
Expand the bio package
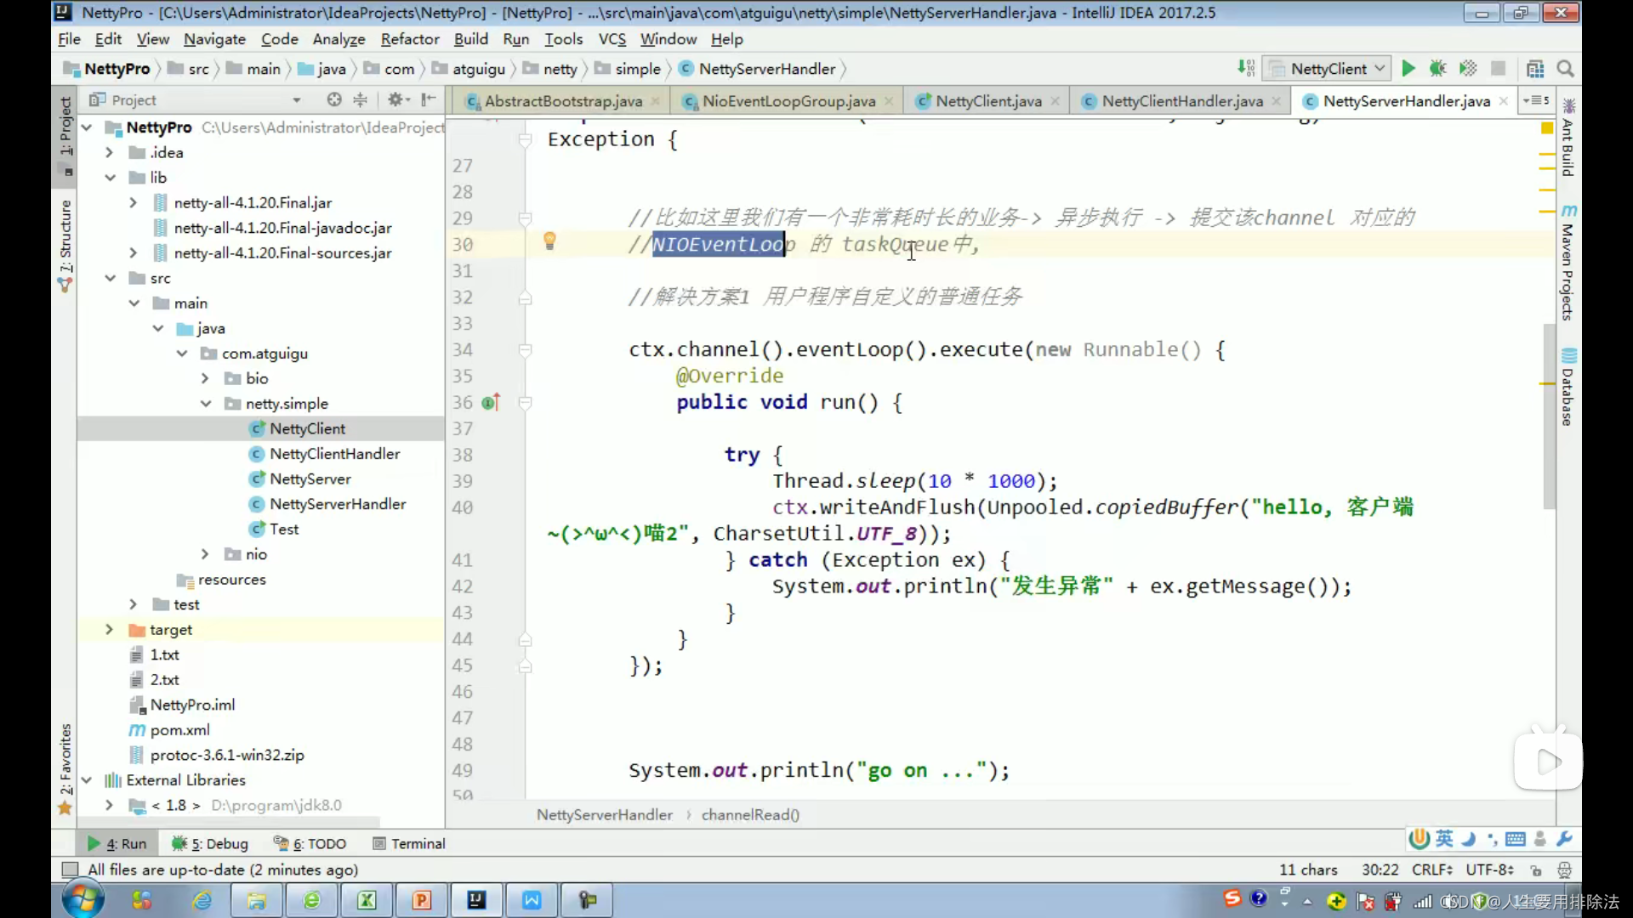point(205,378)
